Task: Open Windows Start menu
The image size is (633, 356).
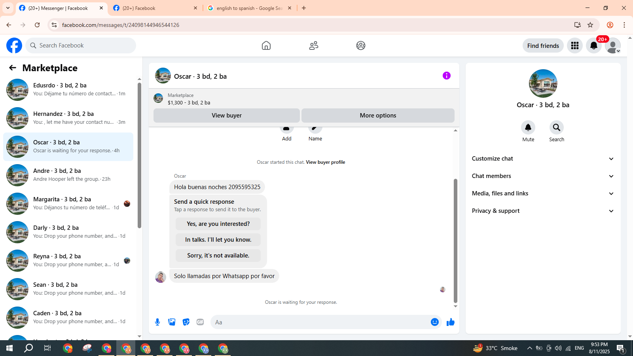Action: coord(9,348)
